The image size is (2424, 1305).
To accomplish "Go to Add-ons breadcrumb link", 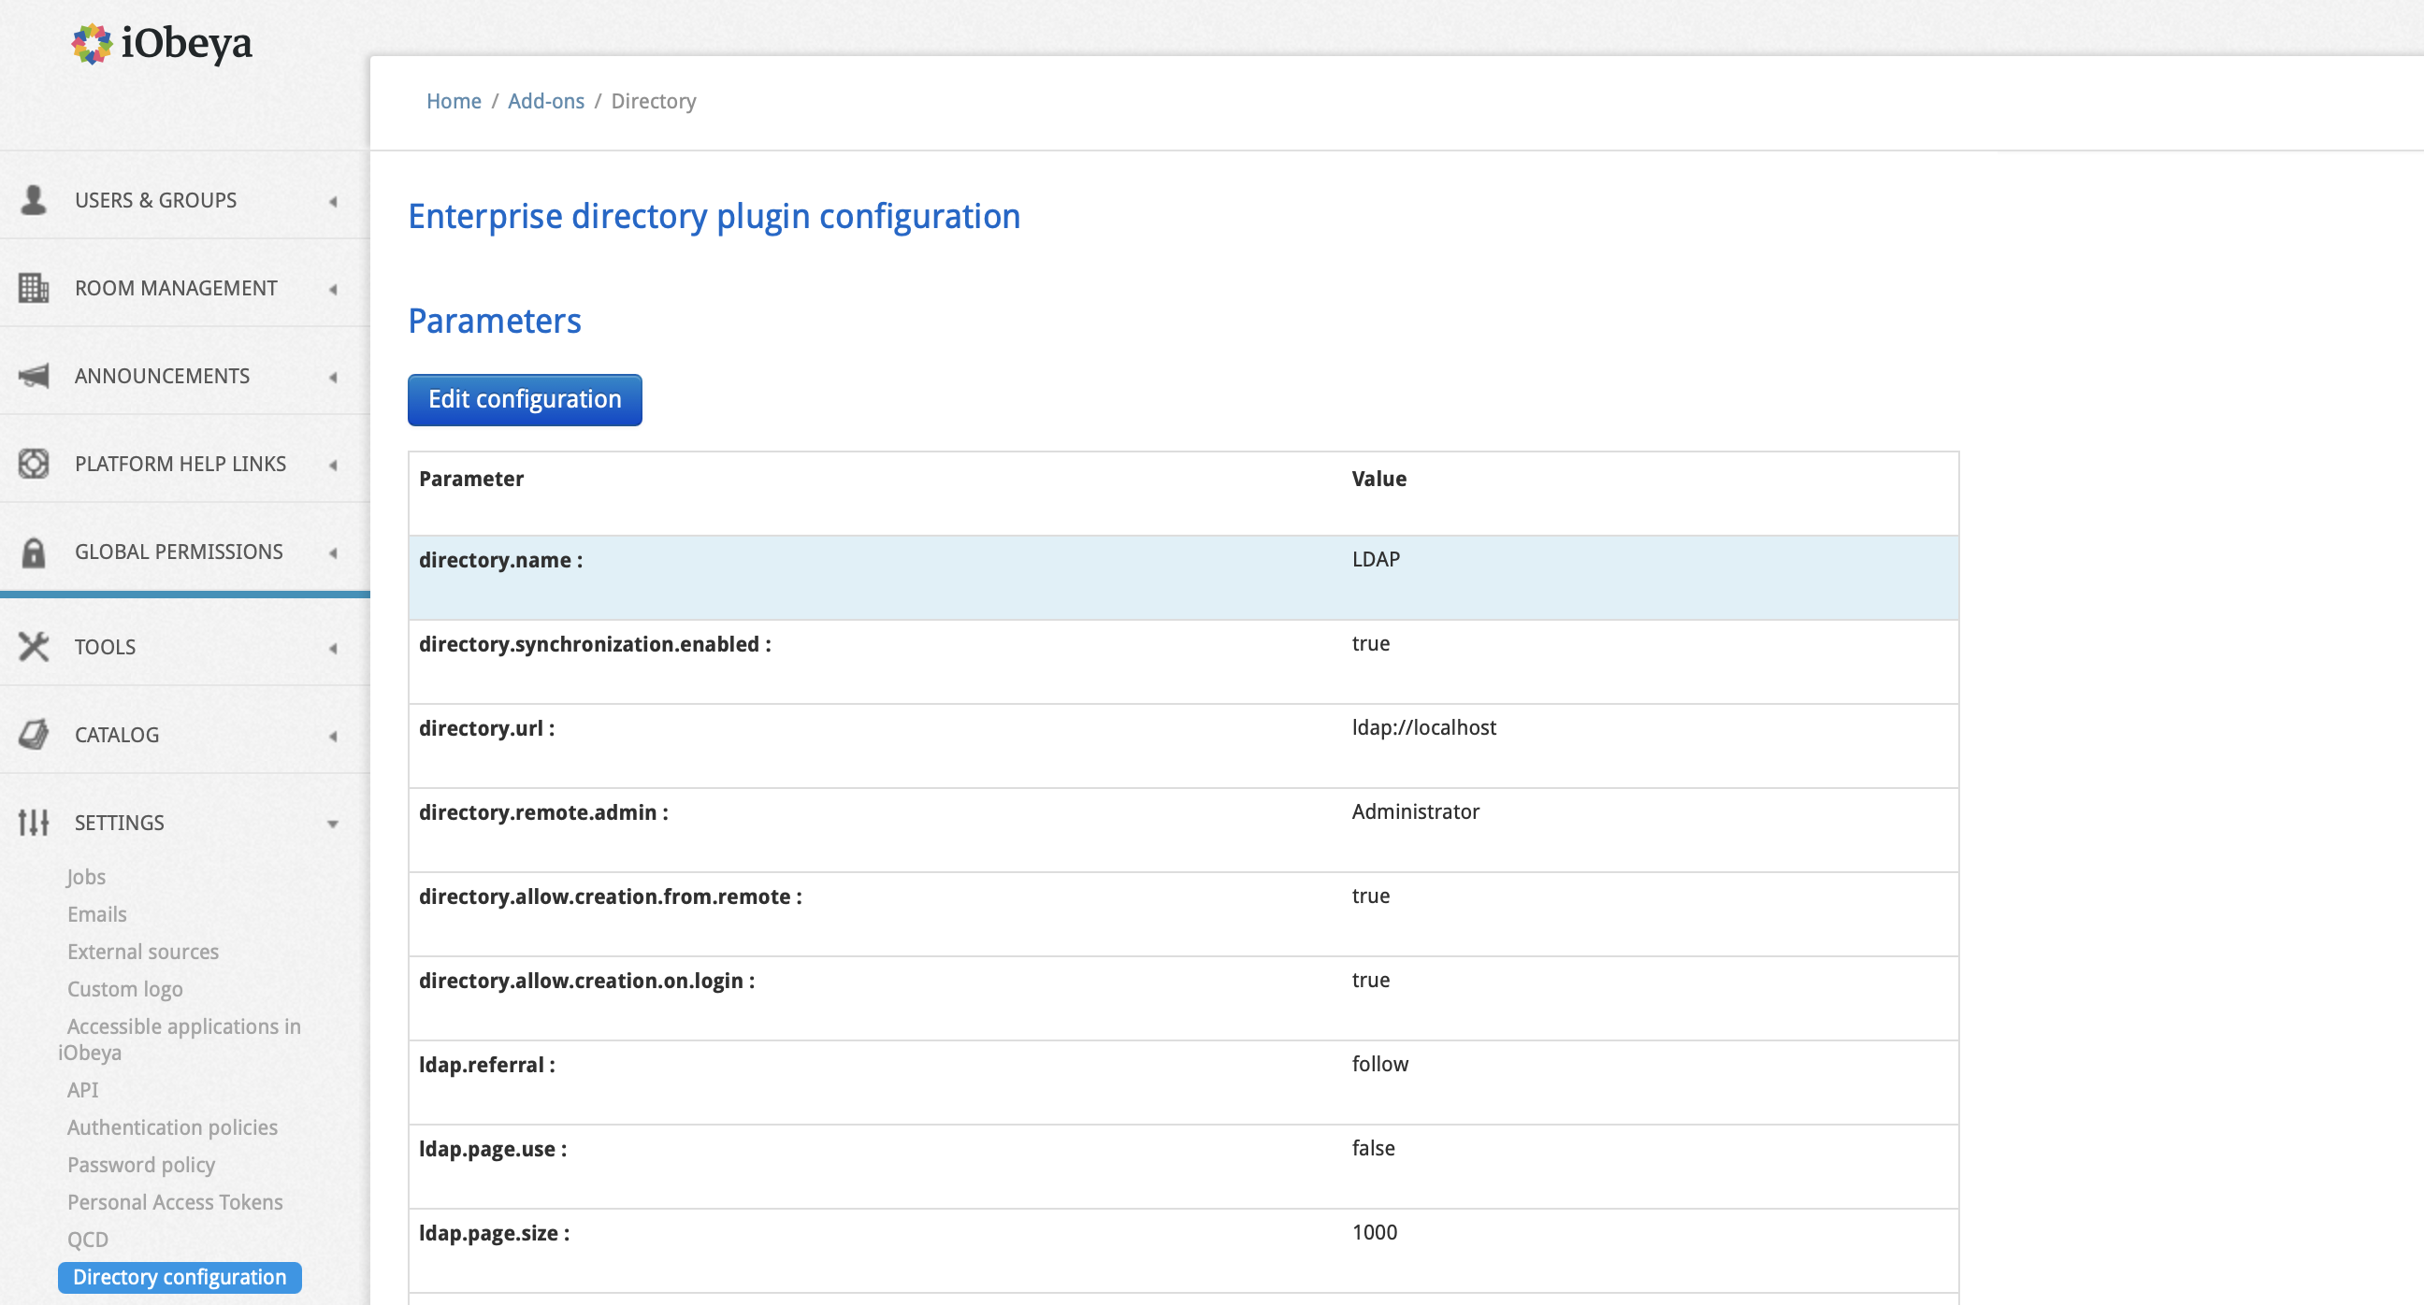I will click(x=546, y=101).
